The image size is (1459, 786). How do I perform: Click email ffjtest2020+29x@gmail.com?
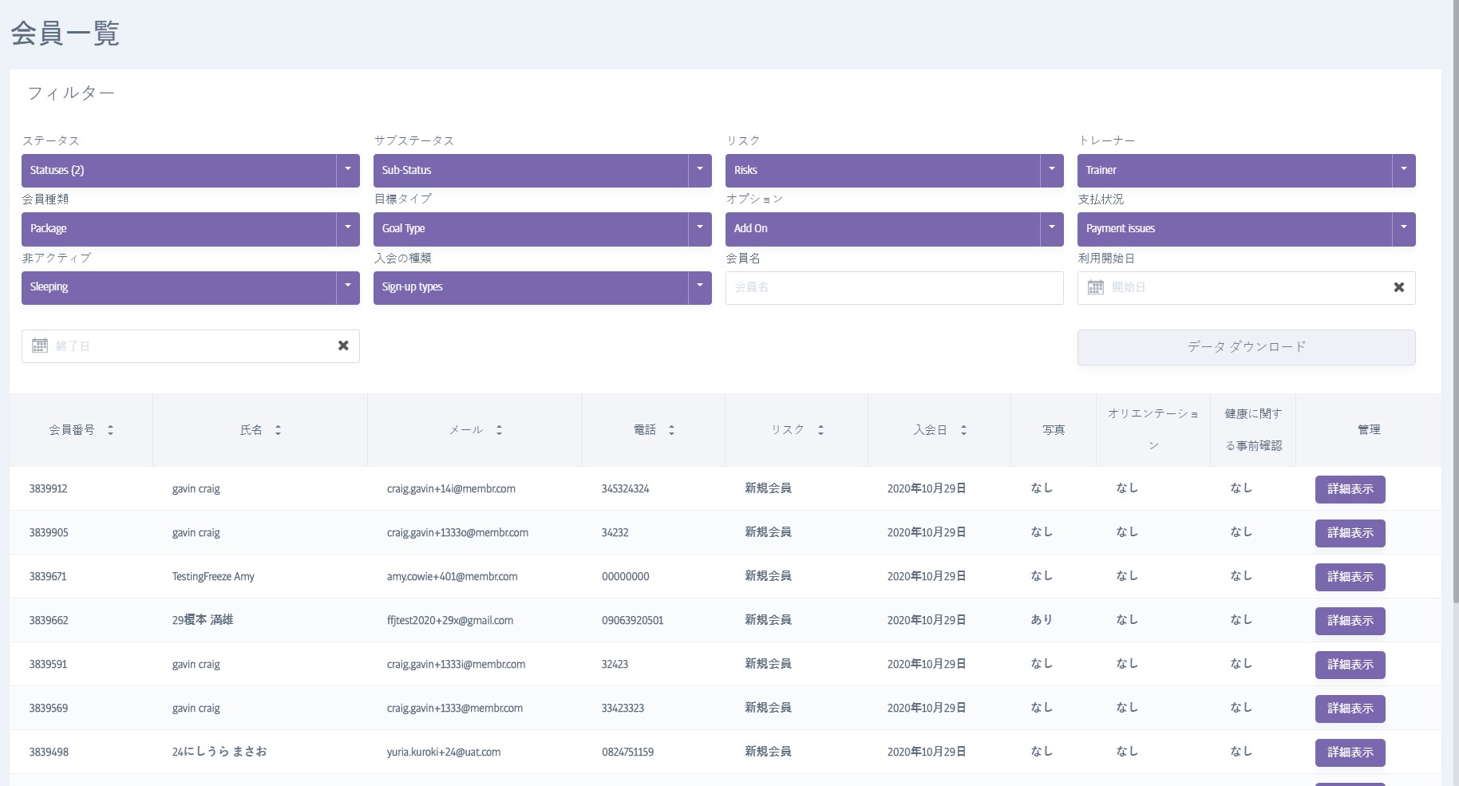pos(450,621)
